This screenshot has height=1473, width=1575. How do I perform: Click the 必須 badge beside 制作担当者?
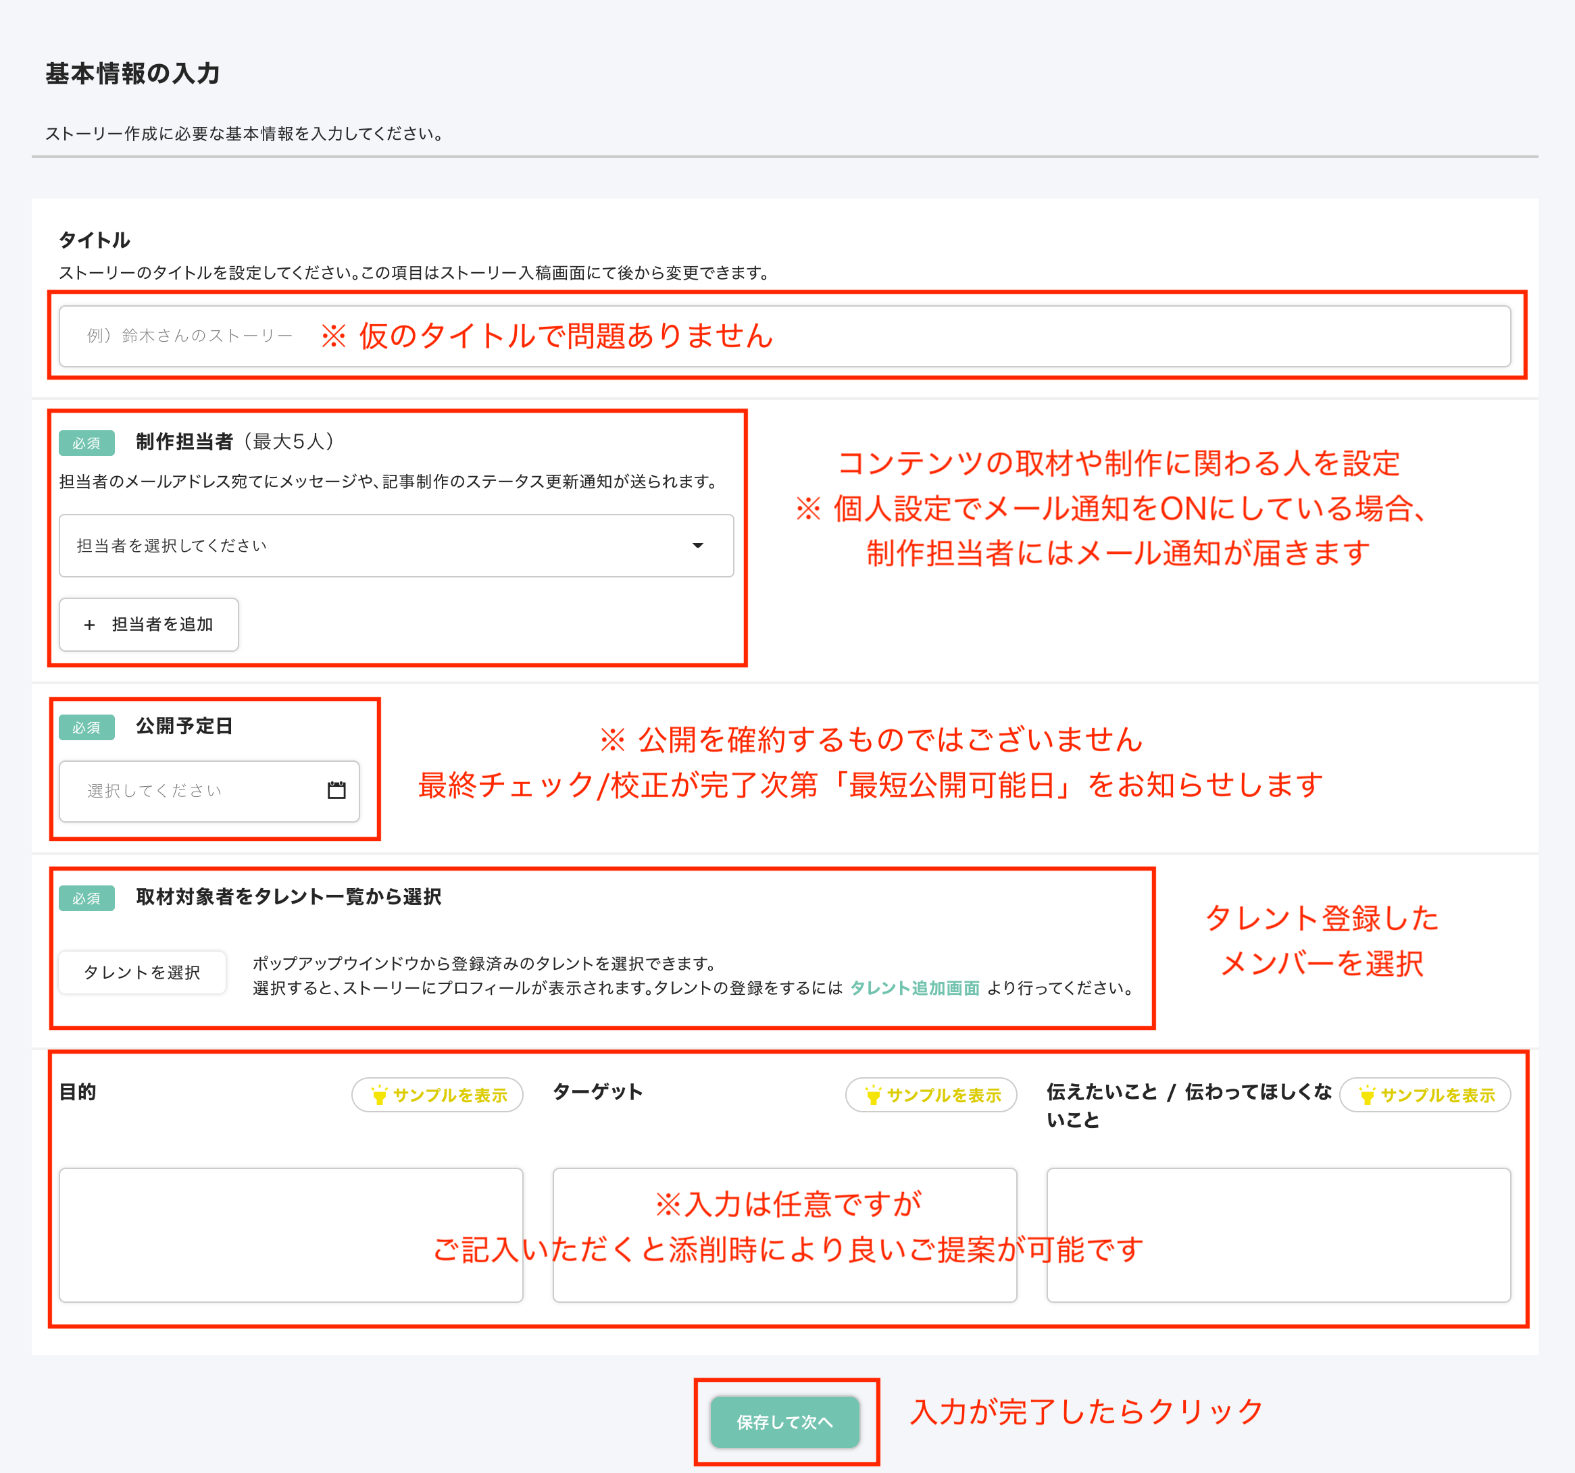pos(86,442)
